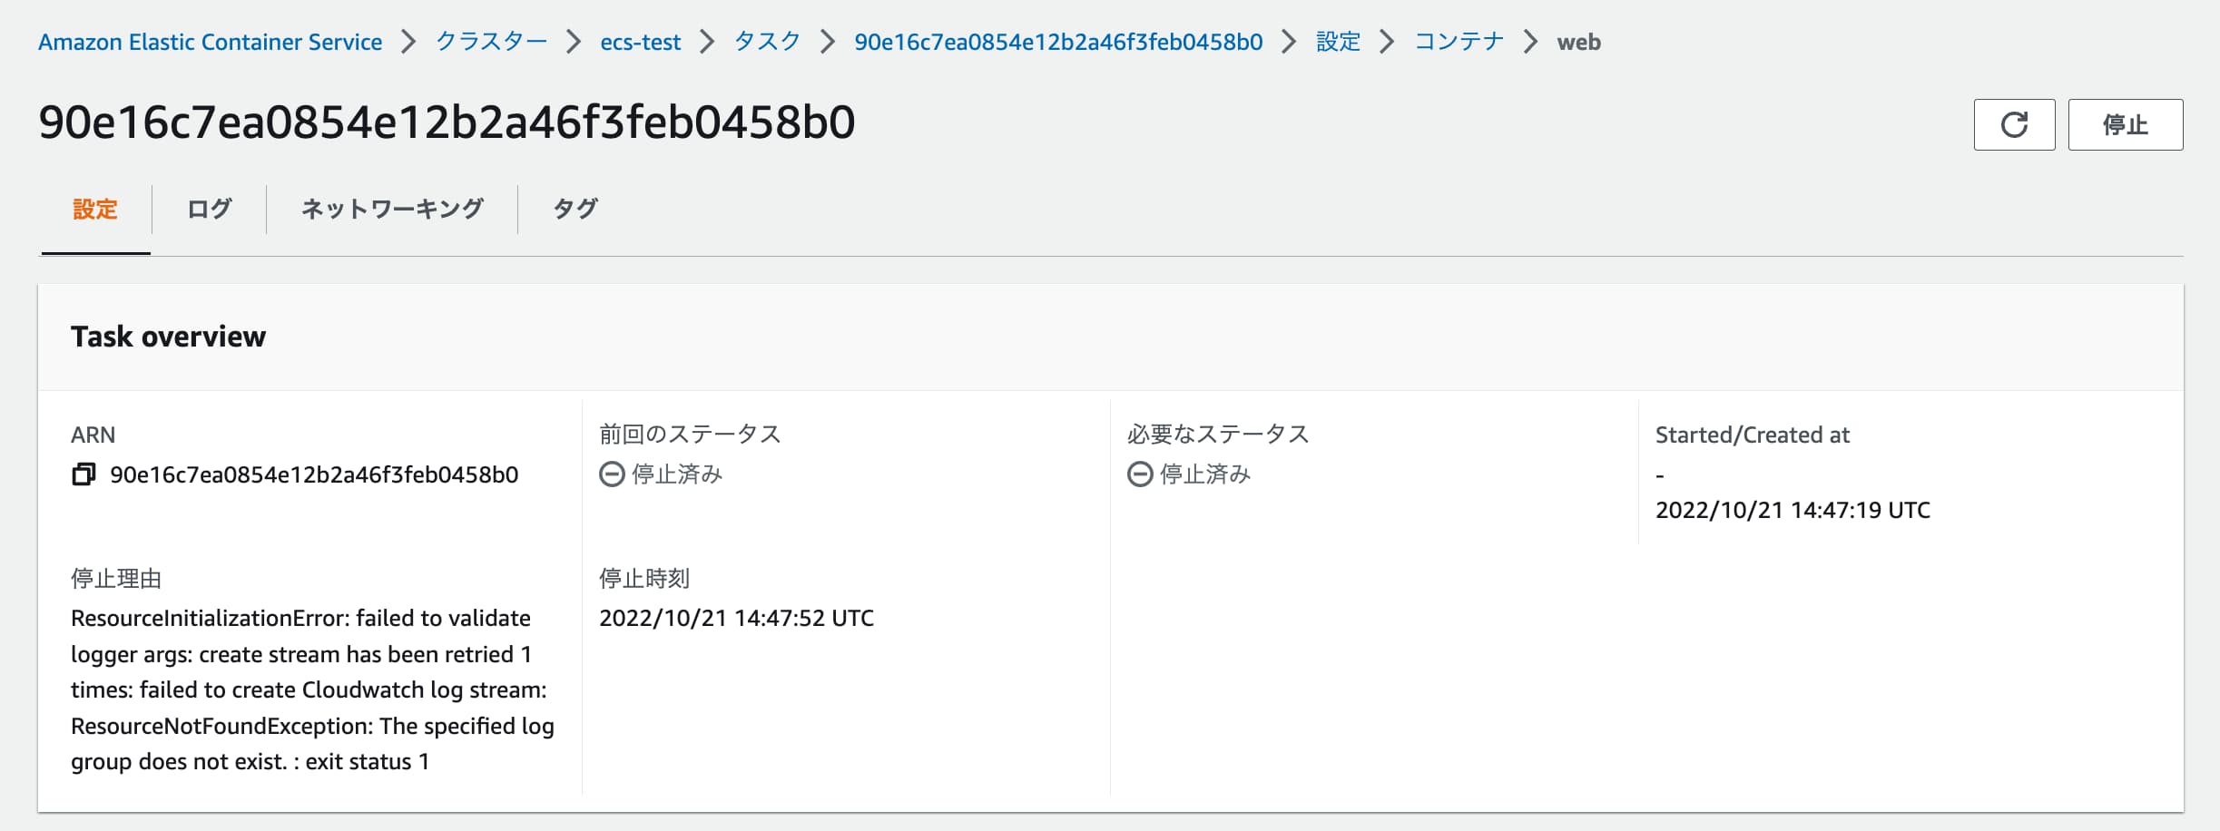Click the ARN value text

(x=314, y=474)
